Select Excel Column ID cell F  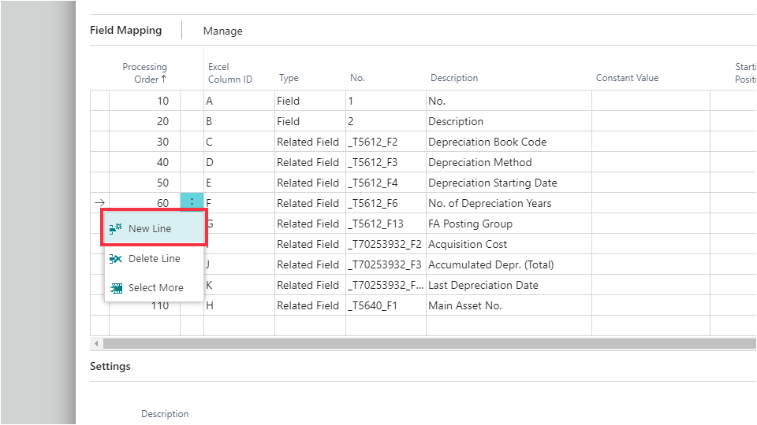239,203
